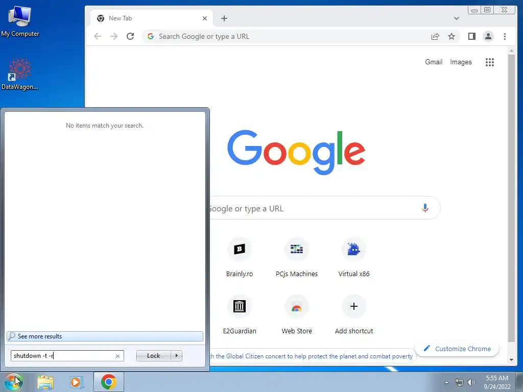
Task: Click the Chrome taskbar button
Action: point(109,382)
